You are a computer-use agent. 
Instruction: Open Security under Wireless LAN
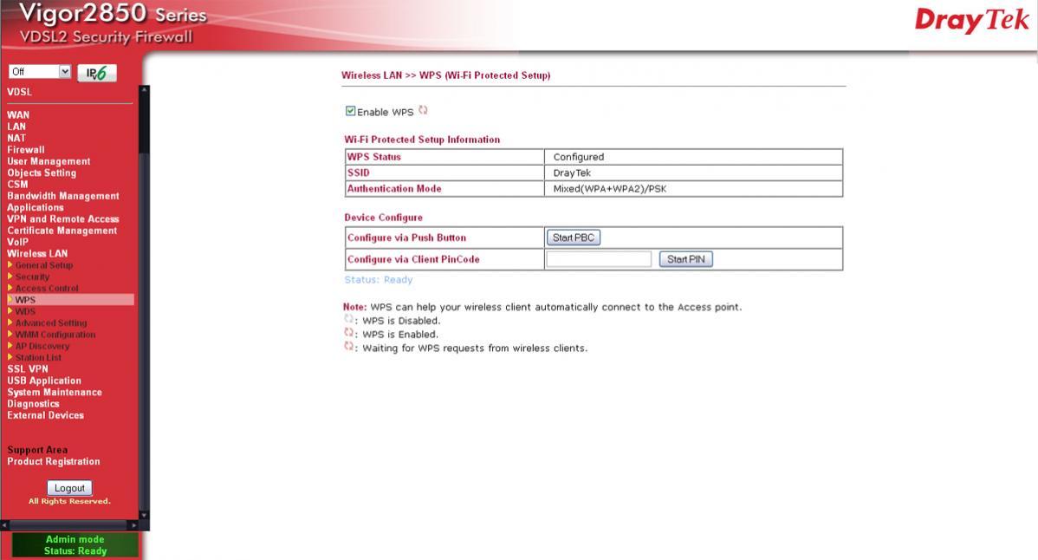[32, 277]
